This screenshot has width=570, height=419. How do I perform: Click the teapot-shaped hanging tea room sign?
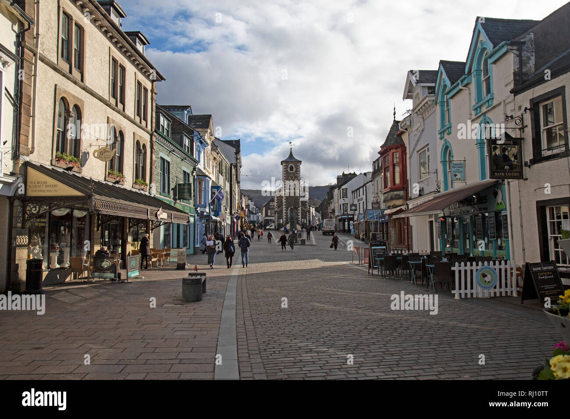coord(103,153)
